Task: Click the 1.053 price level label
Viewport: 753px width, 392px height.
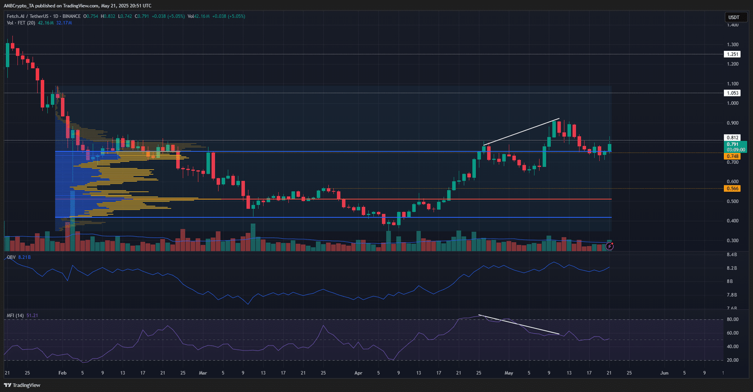Action: point(733,93)
